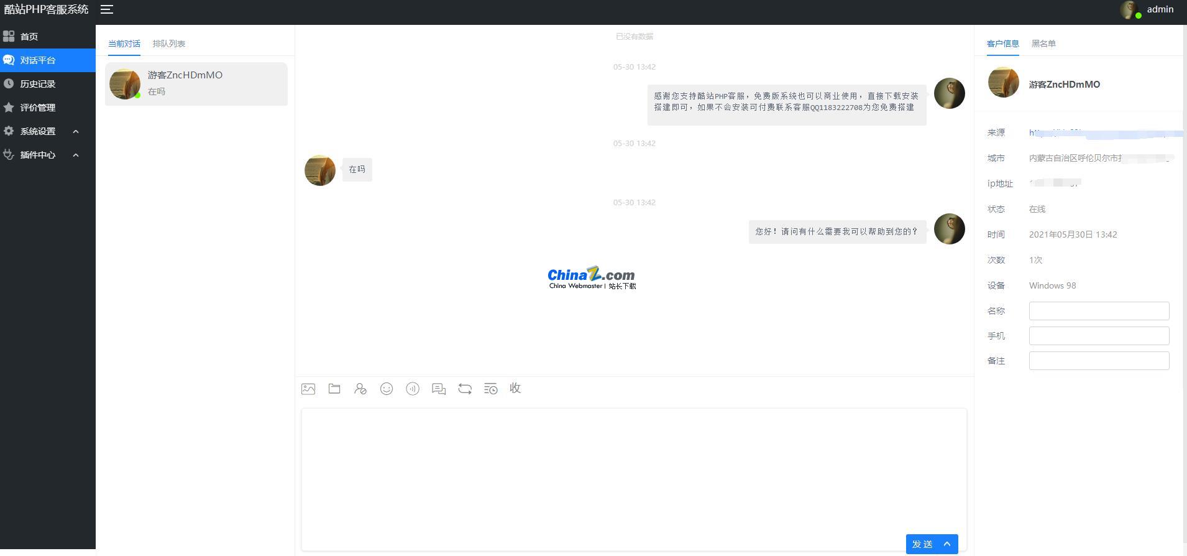The width and height of the screenshot is (1187, 556).
Task: Toggle the sidebar hamburger menu
Action: click(x=107, y=9)
